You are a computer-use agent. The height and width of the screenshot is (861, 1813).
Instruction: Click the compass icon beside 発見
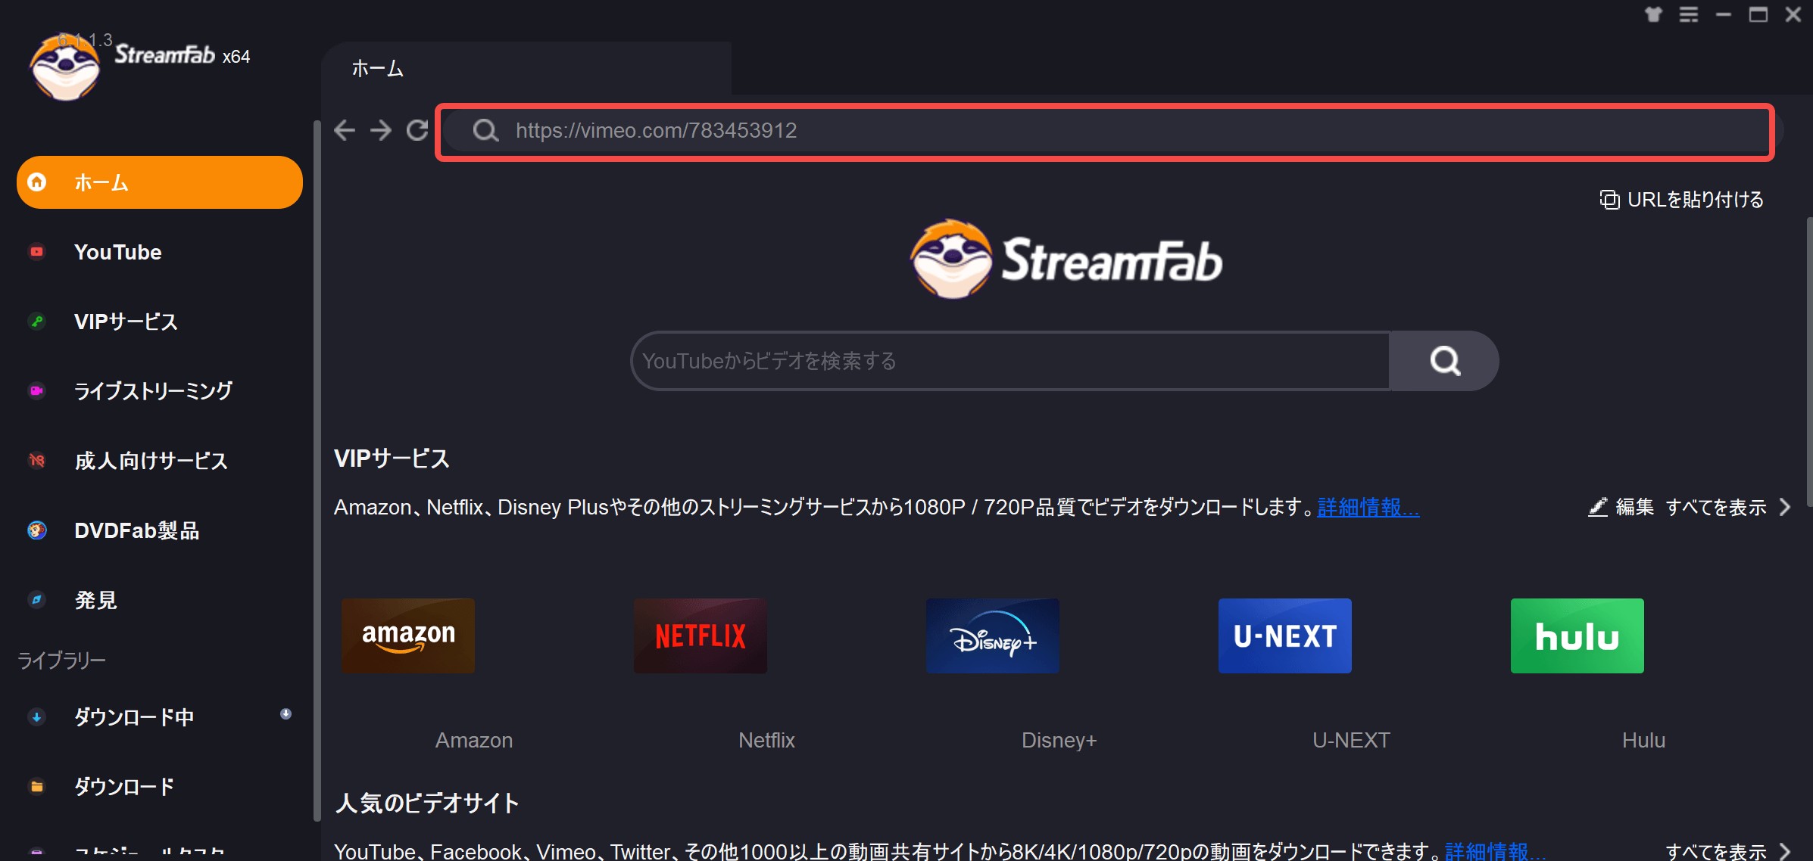click(36, 600)
